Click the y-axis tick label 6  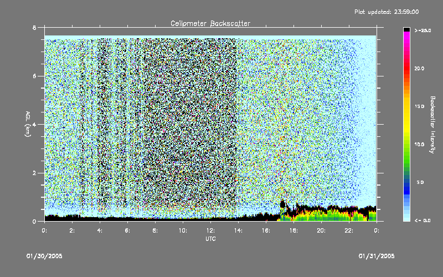pyautogui.click(x=34, y=76)
